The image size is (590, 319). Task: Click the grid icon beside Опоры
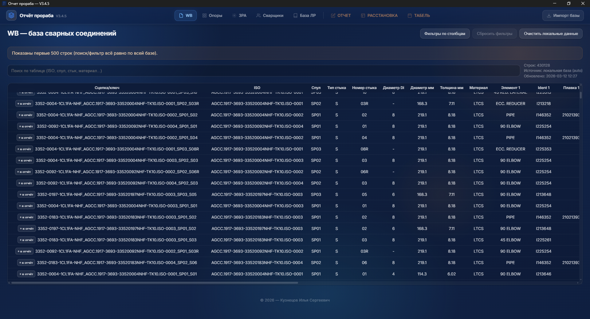204,16
